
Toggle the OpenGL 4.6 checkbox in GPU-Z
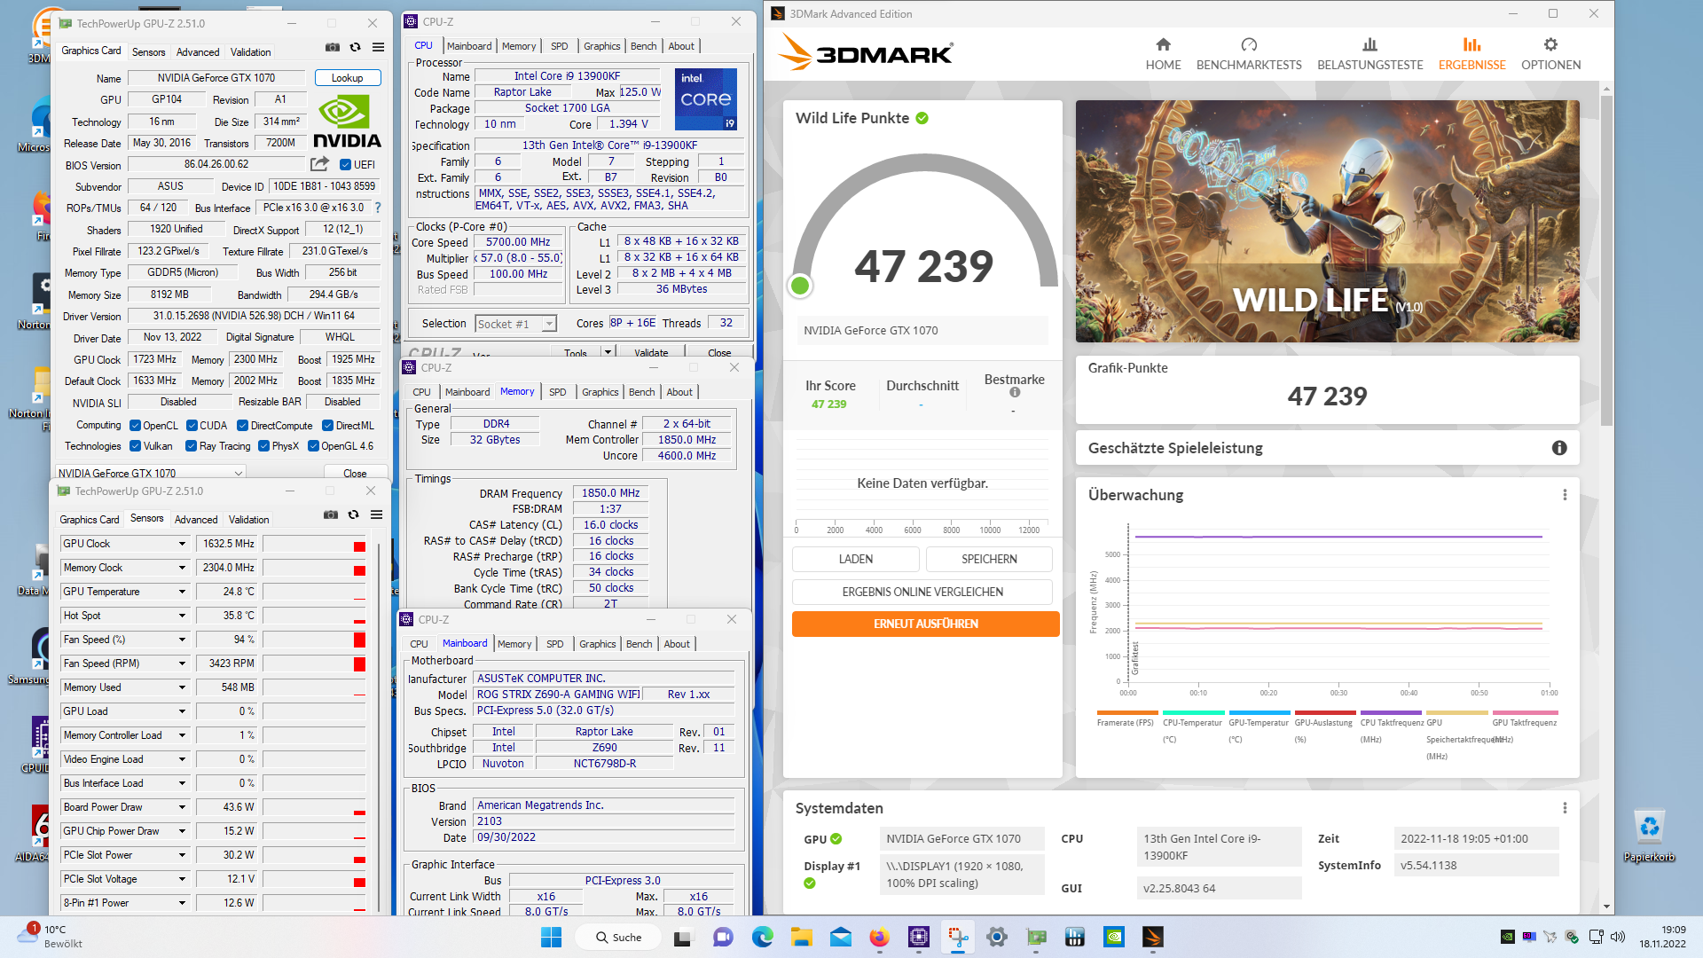pos(313,446)
